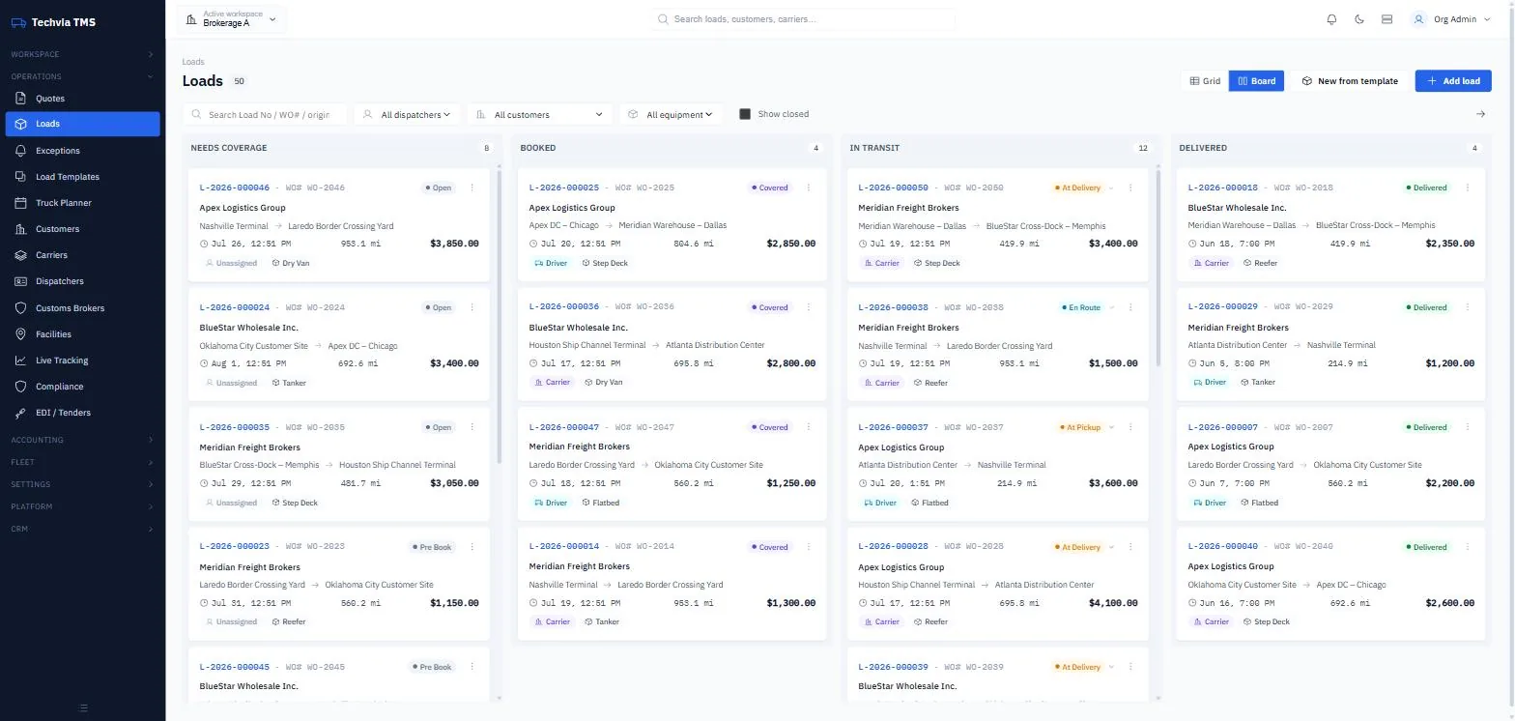
Task: Open card menu for load L-2026-000024
Action: click(472, 307)
